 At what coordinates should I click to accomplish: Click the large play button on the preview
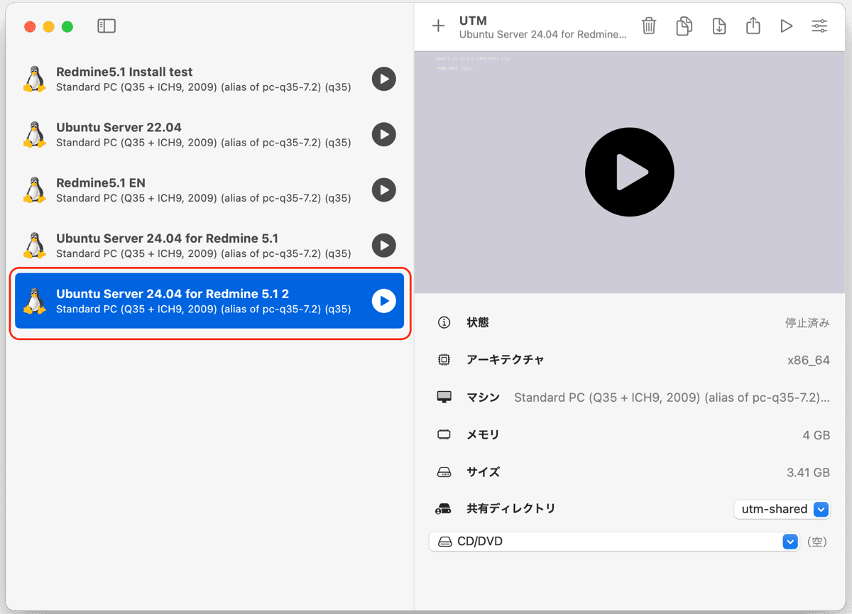pyautogui.click(x=629, y=172)
